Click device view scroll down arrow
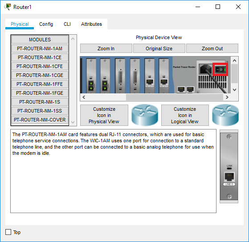Image resolution: width=249 pixels, height=242 pixels. pos(234,89)
